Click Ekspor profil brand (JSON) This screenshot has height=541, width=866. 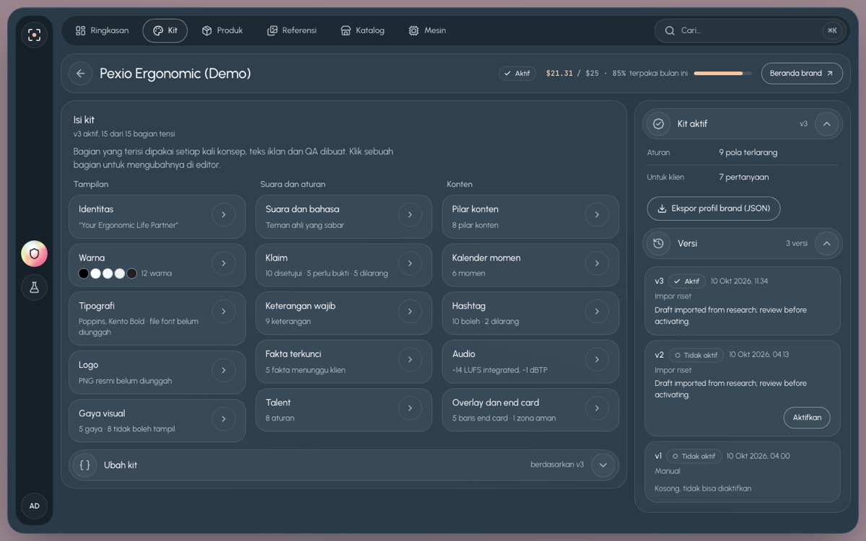click(x=714, y=208)
